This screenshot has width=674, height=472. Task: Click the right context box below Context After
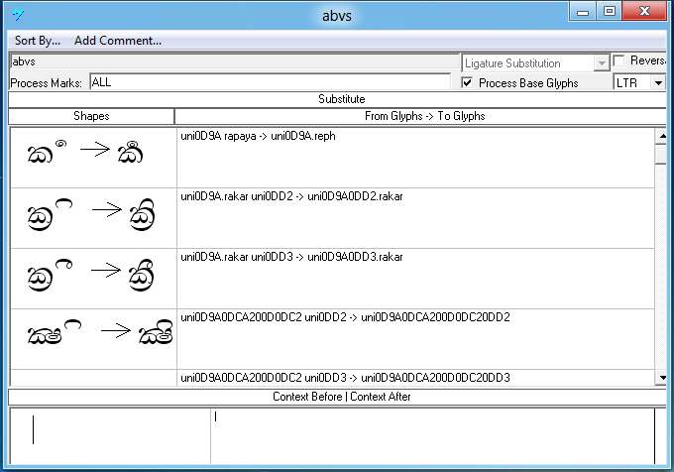click(x=432, y=436)
